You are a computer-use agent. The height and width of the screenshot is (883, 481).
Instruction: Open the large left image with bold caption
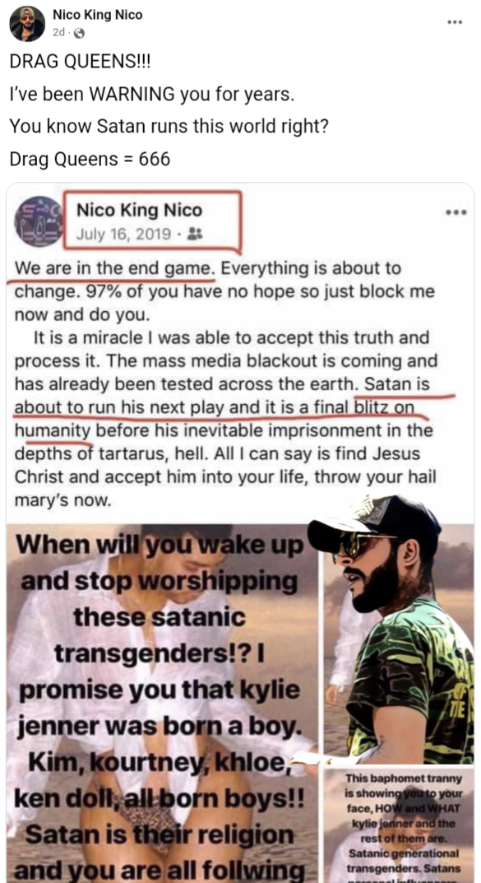(x=162, y=703)
